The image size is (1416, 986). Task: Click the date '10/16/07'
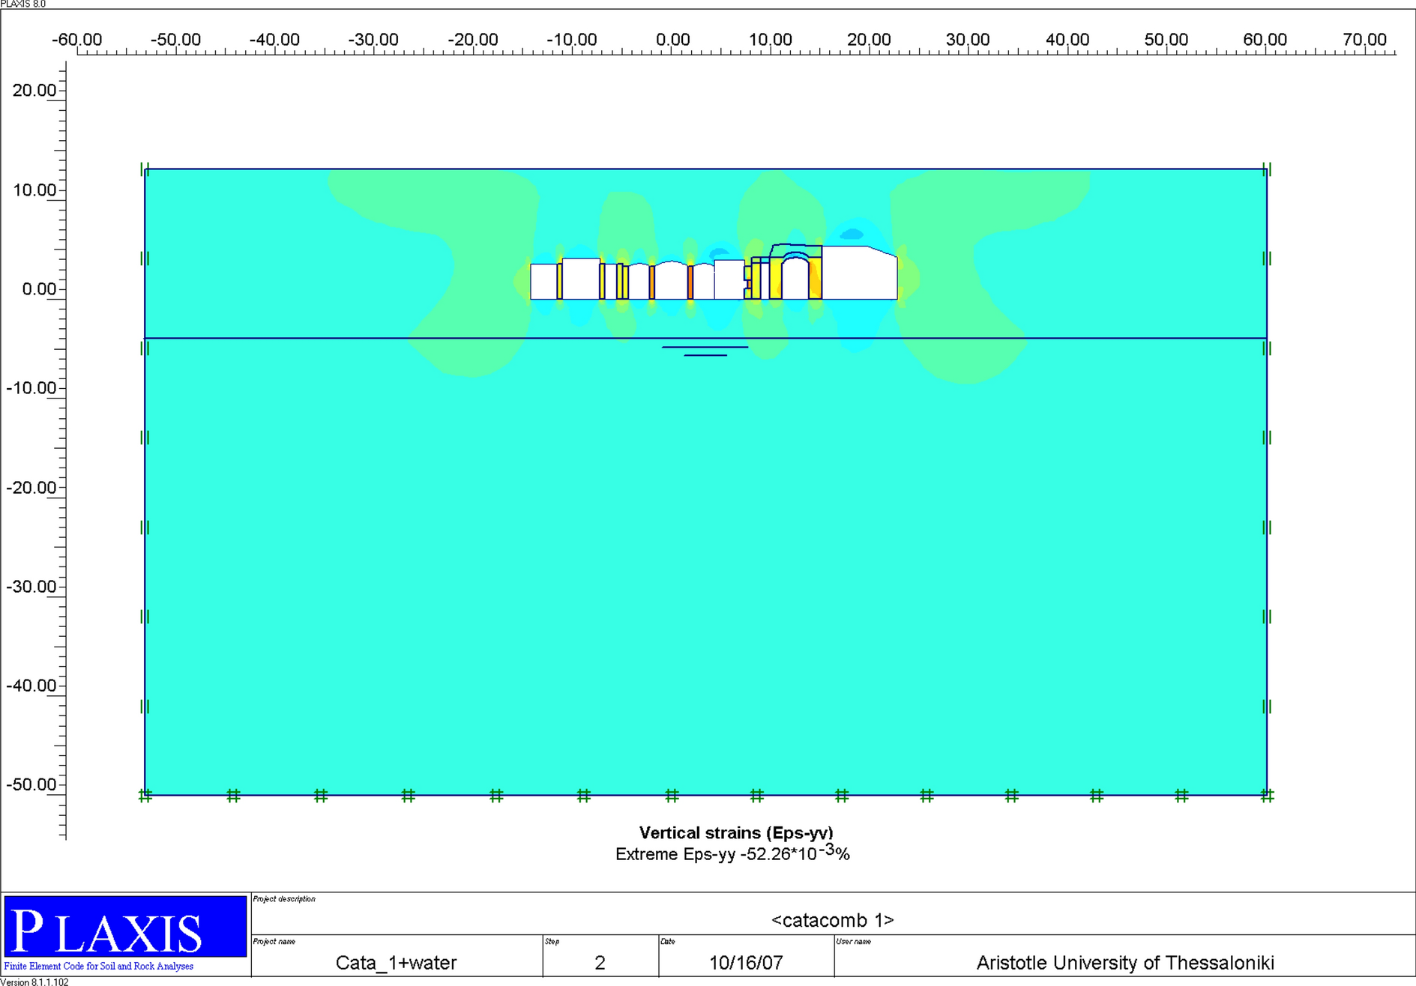(x=746, y=963)
